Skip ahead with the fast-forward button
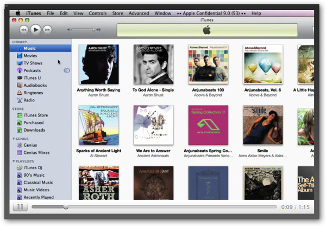 [47, 30]
